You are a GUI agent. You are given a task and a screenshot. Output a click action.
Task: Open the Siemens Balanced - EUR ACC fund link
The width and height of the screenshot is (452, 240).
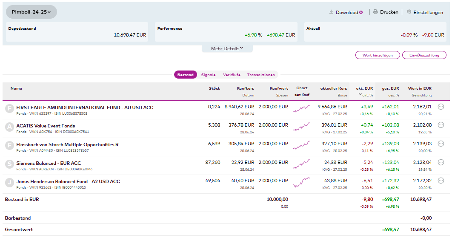click(49, 163)
